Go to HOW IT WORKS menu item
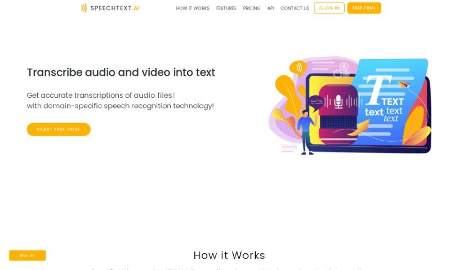 point(193,8)
